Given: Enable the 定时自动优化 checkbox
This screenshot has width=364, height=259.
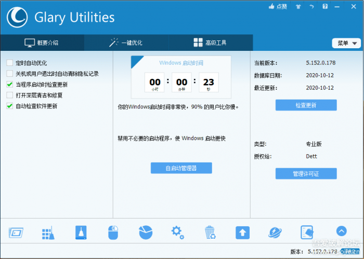Looking at the screenshot, I should [10, 63].
